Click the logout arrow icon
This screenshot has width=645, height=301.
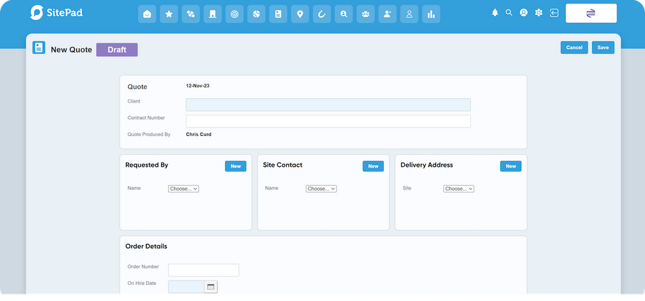pos(553,12)
